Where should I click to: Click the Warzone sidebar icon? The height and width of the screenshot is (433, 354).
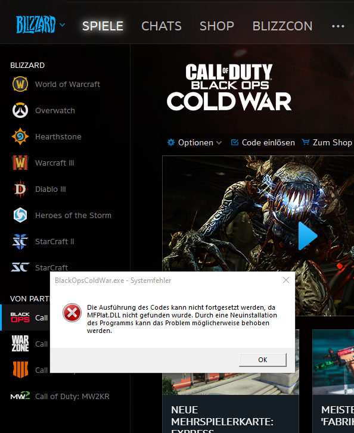pos(20,344)
